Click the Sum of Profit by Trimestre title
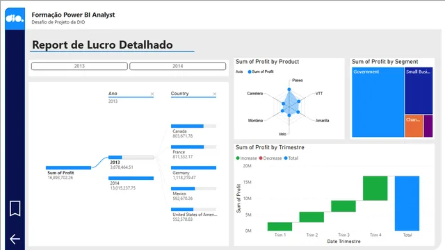The image size is (445, 250). (270, 147)
